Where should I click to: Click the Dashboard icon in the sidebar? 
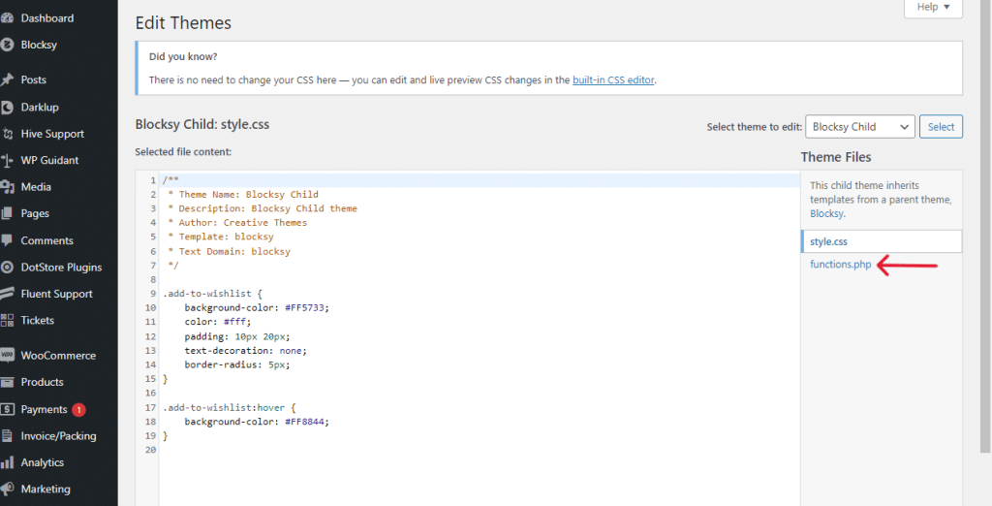(x=7, y=18)
